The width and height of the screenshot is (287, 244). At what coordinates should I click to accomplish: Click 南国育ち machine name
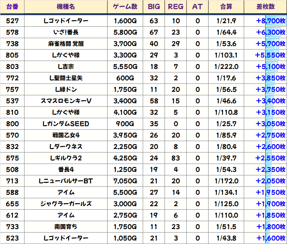pos(66,227)
